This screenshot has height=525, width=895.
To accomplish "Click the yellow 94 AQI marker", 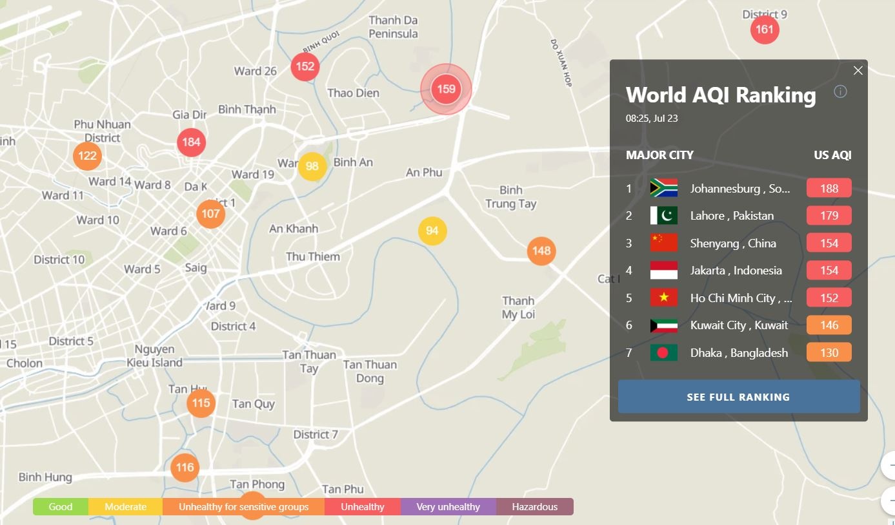I will (432, 231).
